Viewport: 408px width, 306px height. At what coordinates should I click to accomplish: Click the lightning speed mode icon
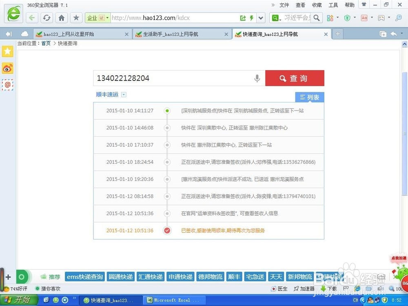tap(252, 18)
